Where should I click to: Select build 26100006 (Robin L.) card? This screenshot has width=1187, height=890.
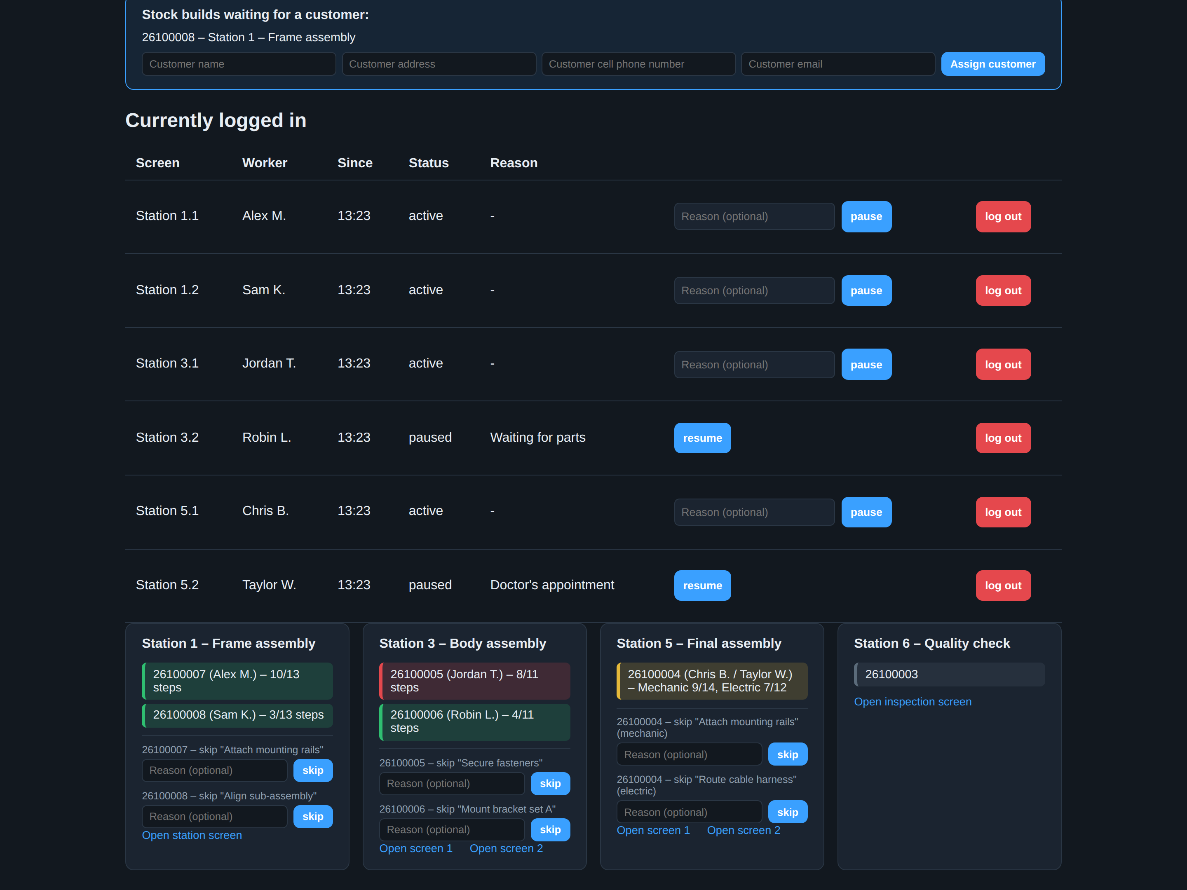click(x=474, y=721)
